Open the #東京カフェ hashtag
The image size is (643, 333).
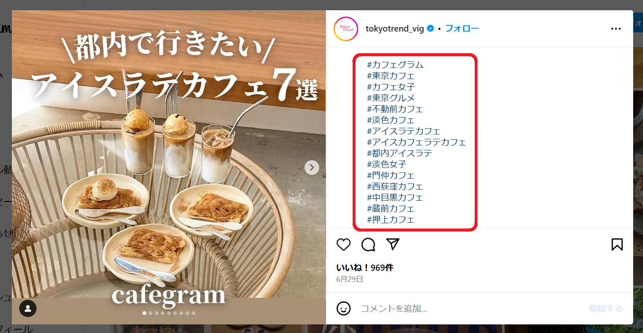pos(391,76)
